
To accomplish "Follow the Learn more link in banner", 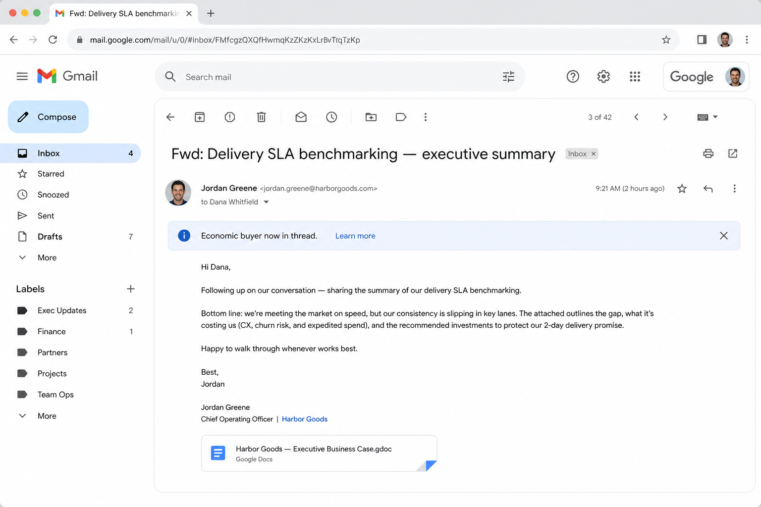I will (355, 236).
